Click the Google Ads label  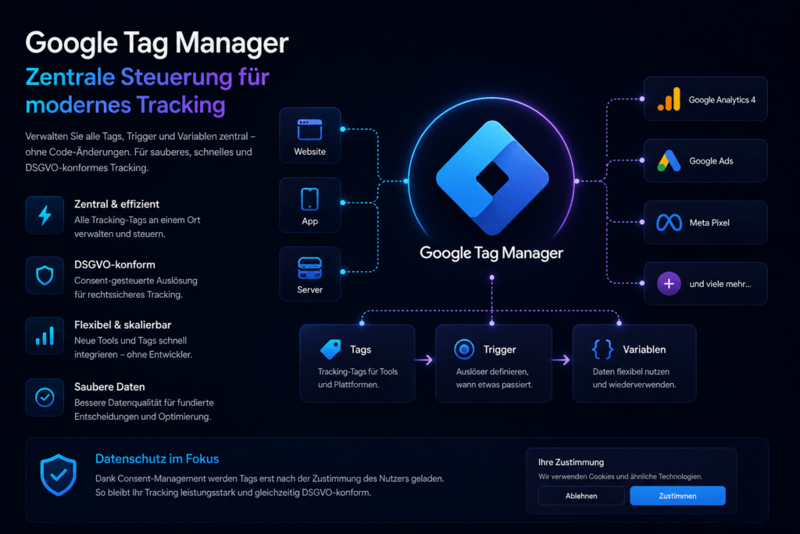(x=711, y=161)
